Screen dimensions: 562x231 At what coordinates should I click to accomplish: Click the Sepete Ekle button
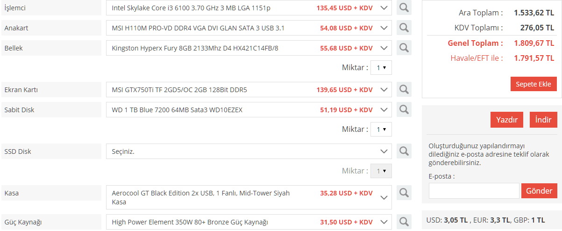[x=534, y=84]
